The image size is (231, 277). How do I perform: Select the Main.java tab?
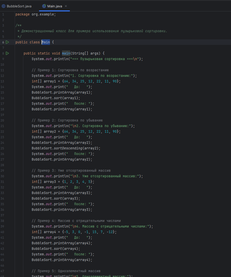[x=54, y=6]
